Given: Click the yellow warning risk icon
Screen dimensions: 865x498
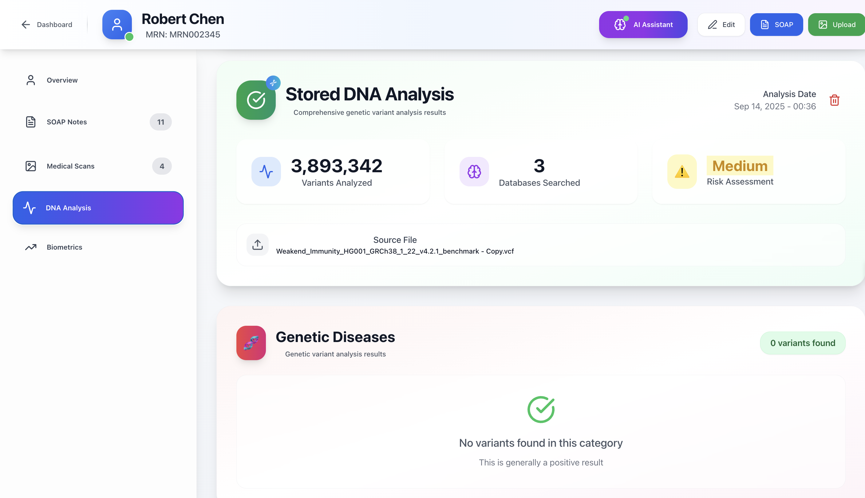Looking at the screenshot, I should tap(682, 172).
